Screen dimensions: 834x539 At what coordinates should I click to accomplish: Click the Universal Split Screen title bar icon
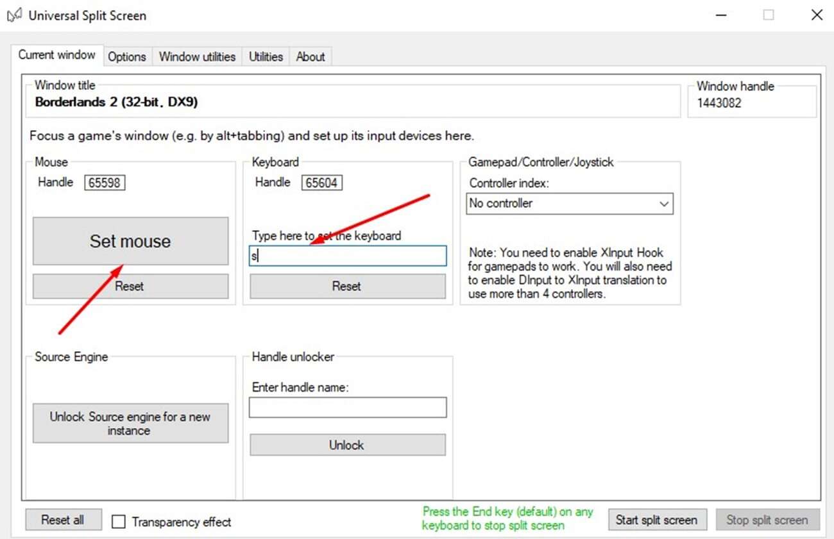14,15
